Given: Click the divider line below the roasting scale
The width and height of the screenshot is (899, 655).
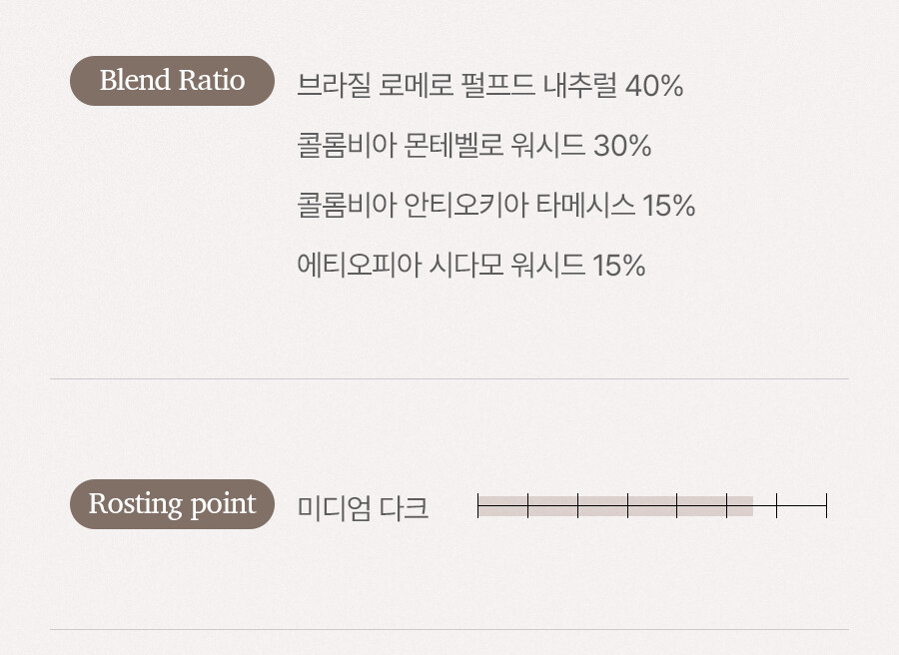Looking at the screenshot, I should pos(449,630).
